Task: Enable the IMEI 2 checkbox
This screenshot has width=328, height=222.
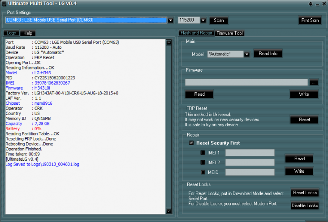Action: [x=203, y=162]
